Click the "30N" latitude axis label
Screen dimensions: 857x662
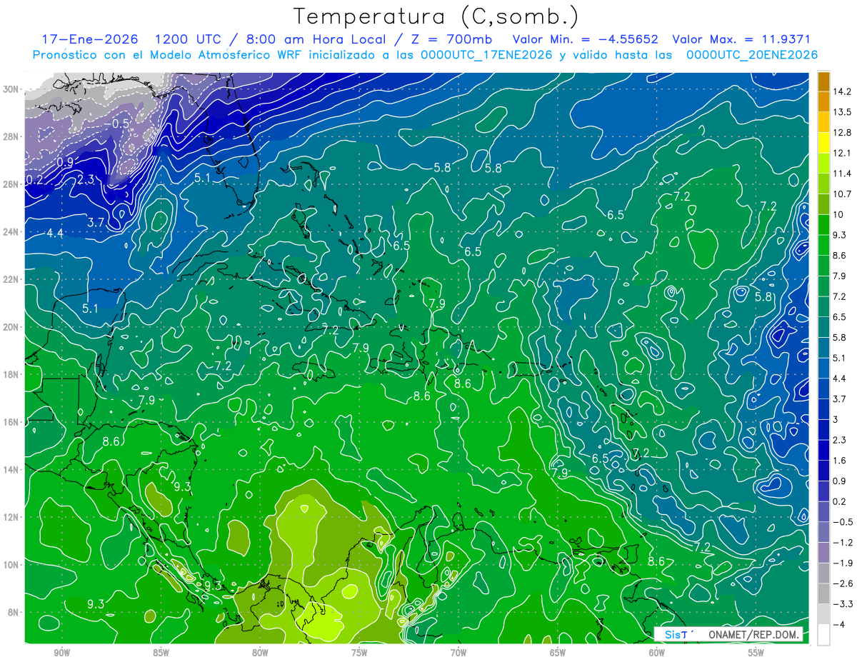pos(10,89)
